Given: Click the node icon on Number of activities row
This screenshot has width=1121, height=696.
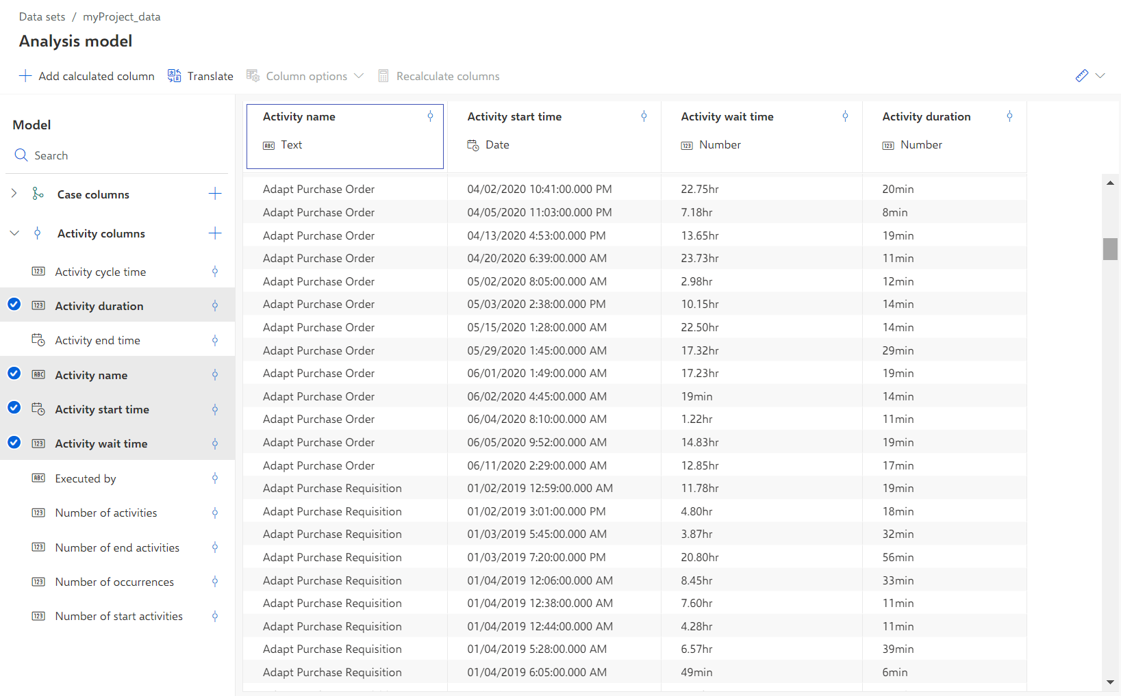Looking at the screenshot, I should [215, 513].
